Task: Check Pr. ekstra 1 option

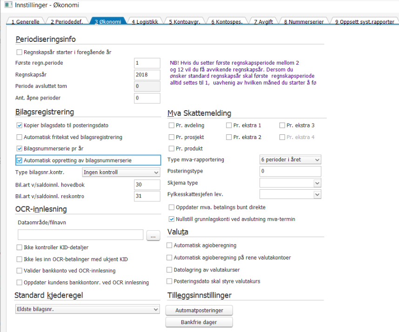Action: point(229,126)
